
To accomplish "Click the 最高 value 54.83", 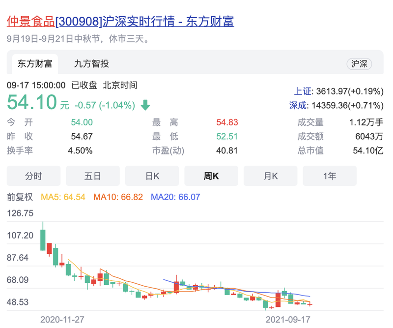I will pos(227,122).
